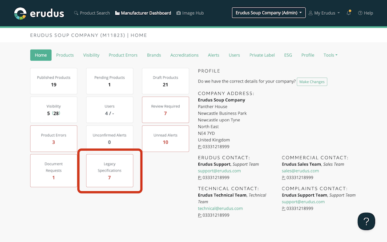Expand the Tools dropdown tab
The height and width of the screenshot is (242, 387).
(331, 55)
